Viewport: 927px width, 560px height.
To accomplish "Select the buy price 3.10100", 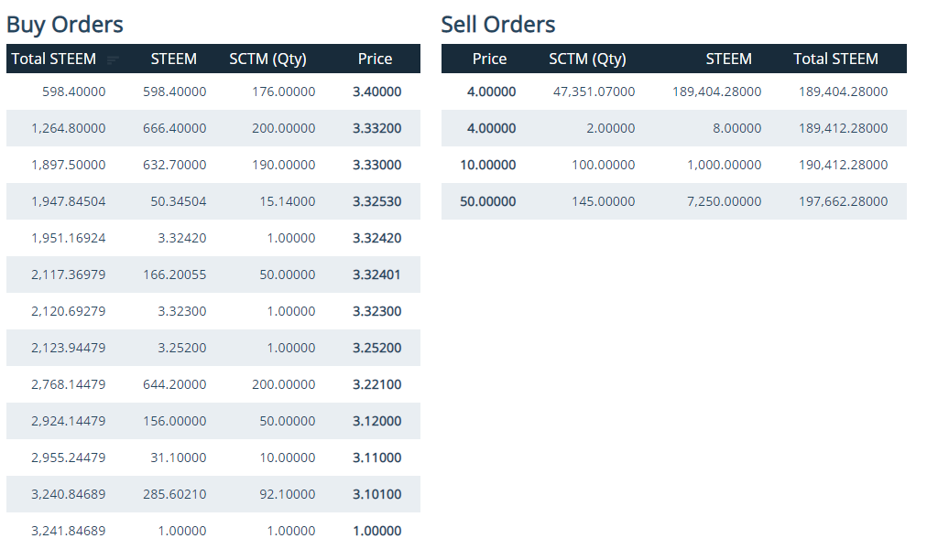I will [x=377, y=494].
